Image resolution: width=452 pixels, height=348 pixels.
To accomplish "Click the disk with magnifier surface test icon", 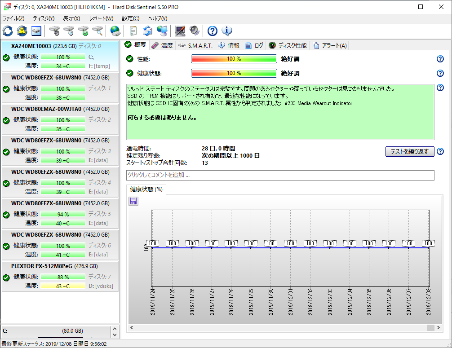I will point(97,31).
